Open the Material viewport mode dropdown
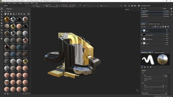 pos(132,10)
